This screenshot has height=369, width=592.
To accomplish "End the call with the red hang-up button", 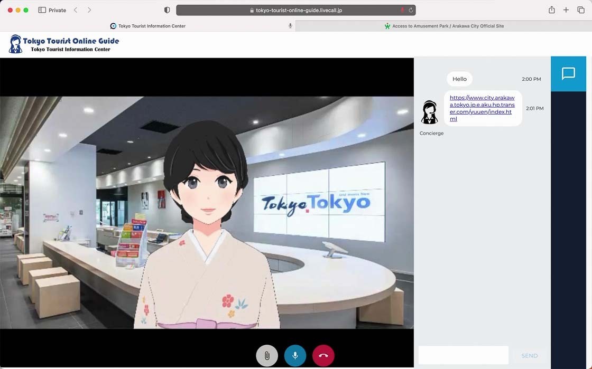I will coord(323,355).
